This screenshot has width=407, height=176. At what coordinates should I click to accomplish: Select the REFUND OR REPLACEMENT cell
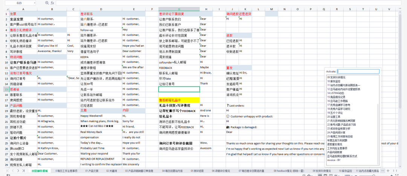[x=101, y=159]
